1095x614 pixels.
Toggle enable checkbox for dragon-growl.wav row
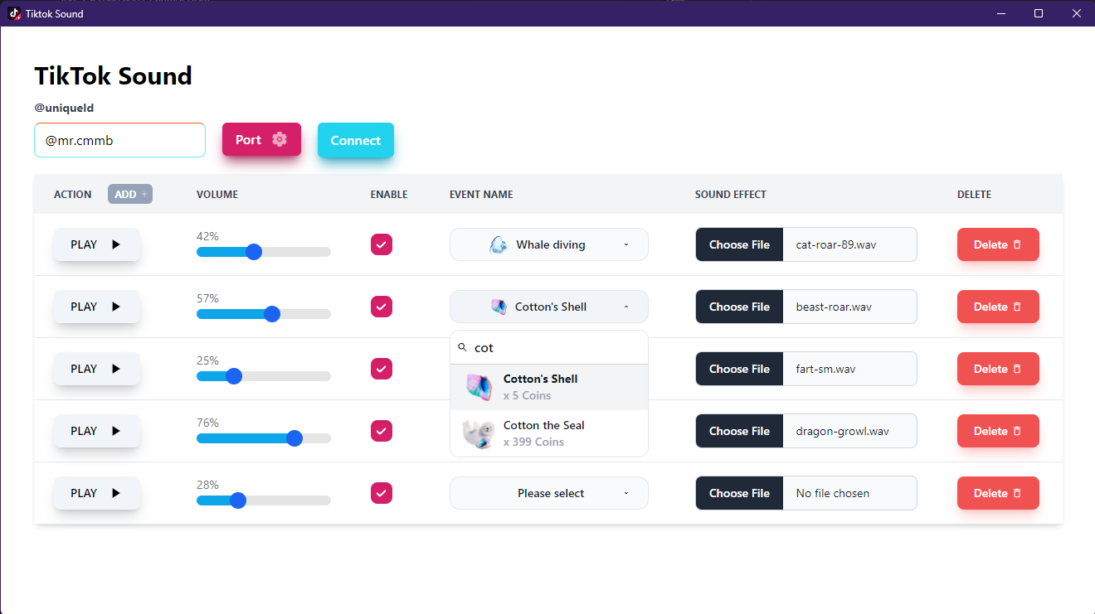(x=382, y=431)
